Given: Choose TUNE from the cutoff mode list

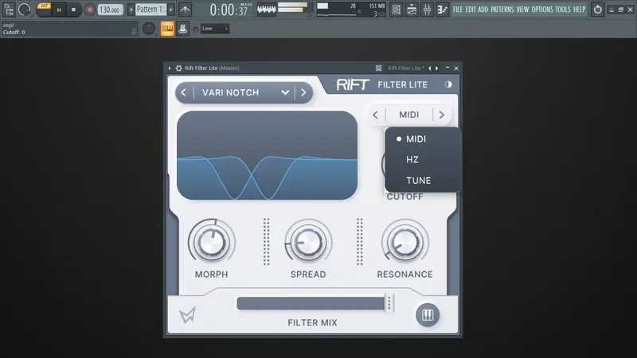Looking at the screenshot, I should (x=418, y=181).
